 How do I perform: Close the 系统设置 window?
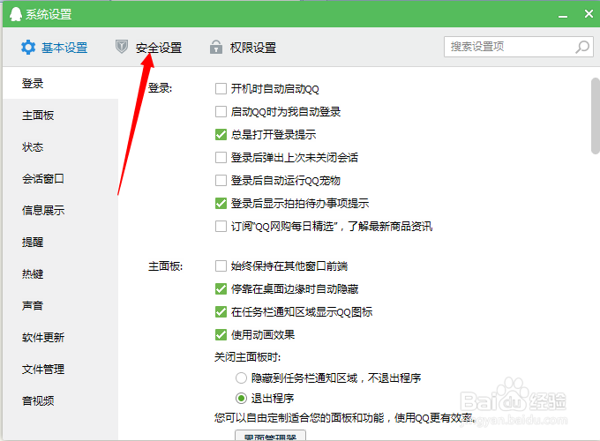click(x=589, y=14)
